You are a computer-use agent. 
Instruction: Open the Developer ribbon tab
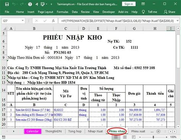click(x=108, y=12)
